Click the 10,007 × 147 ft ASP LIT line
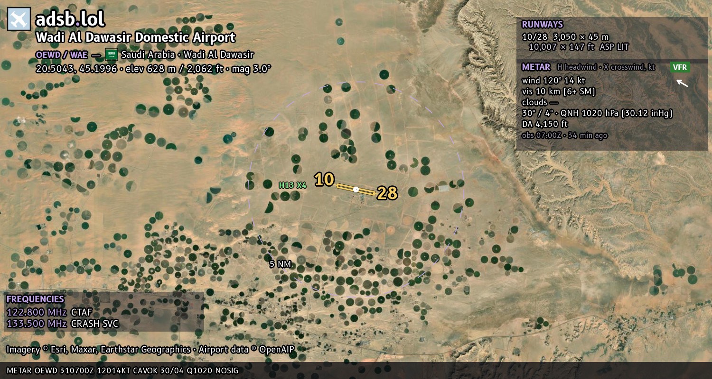712x379 pixels. pyautogui.click(x=579, y=47)
